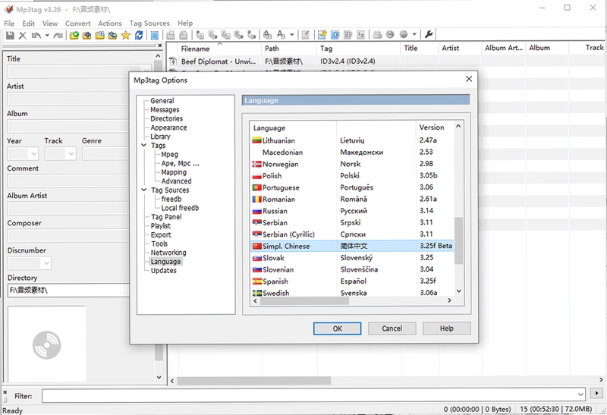
Task: Open the Help menu in menu bar
Action: point(185,24)
